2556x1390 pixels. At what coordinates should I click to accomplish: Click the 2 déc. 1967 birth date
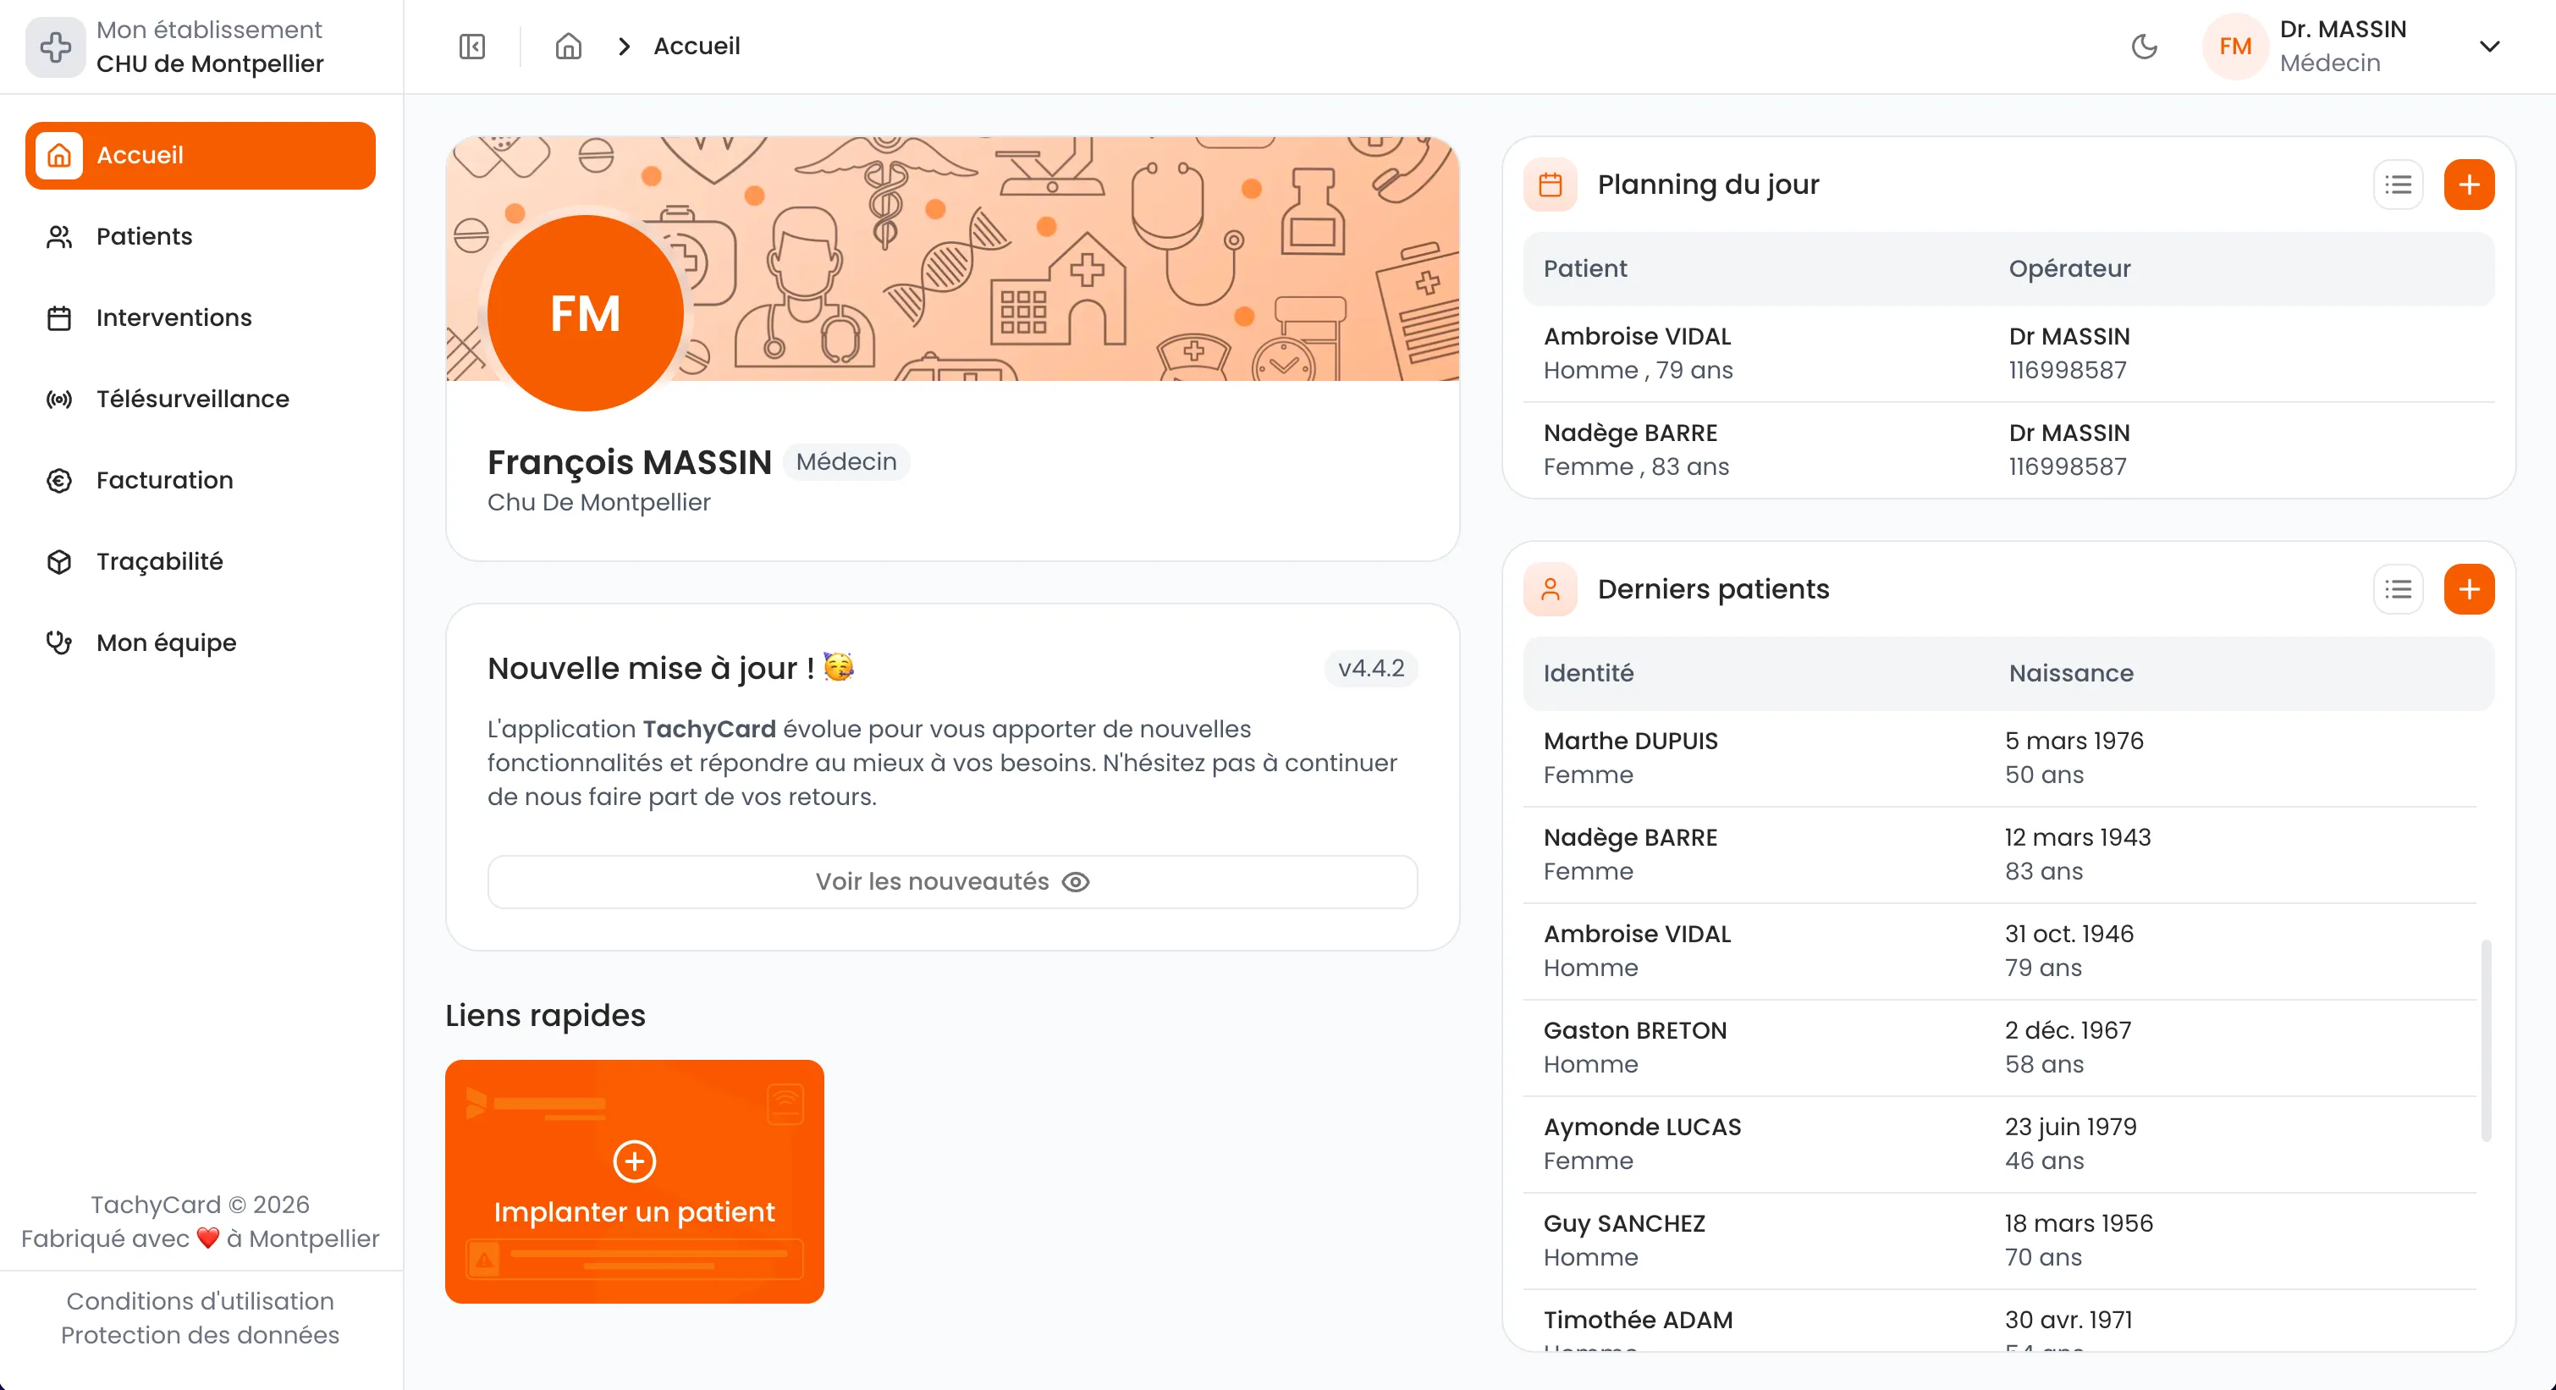[x=2068, y=1030]
